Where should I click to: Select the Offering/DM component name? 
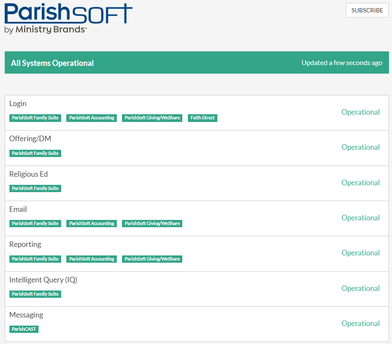(30, 139)
